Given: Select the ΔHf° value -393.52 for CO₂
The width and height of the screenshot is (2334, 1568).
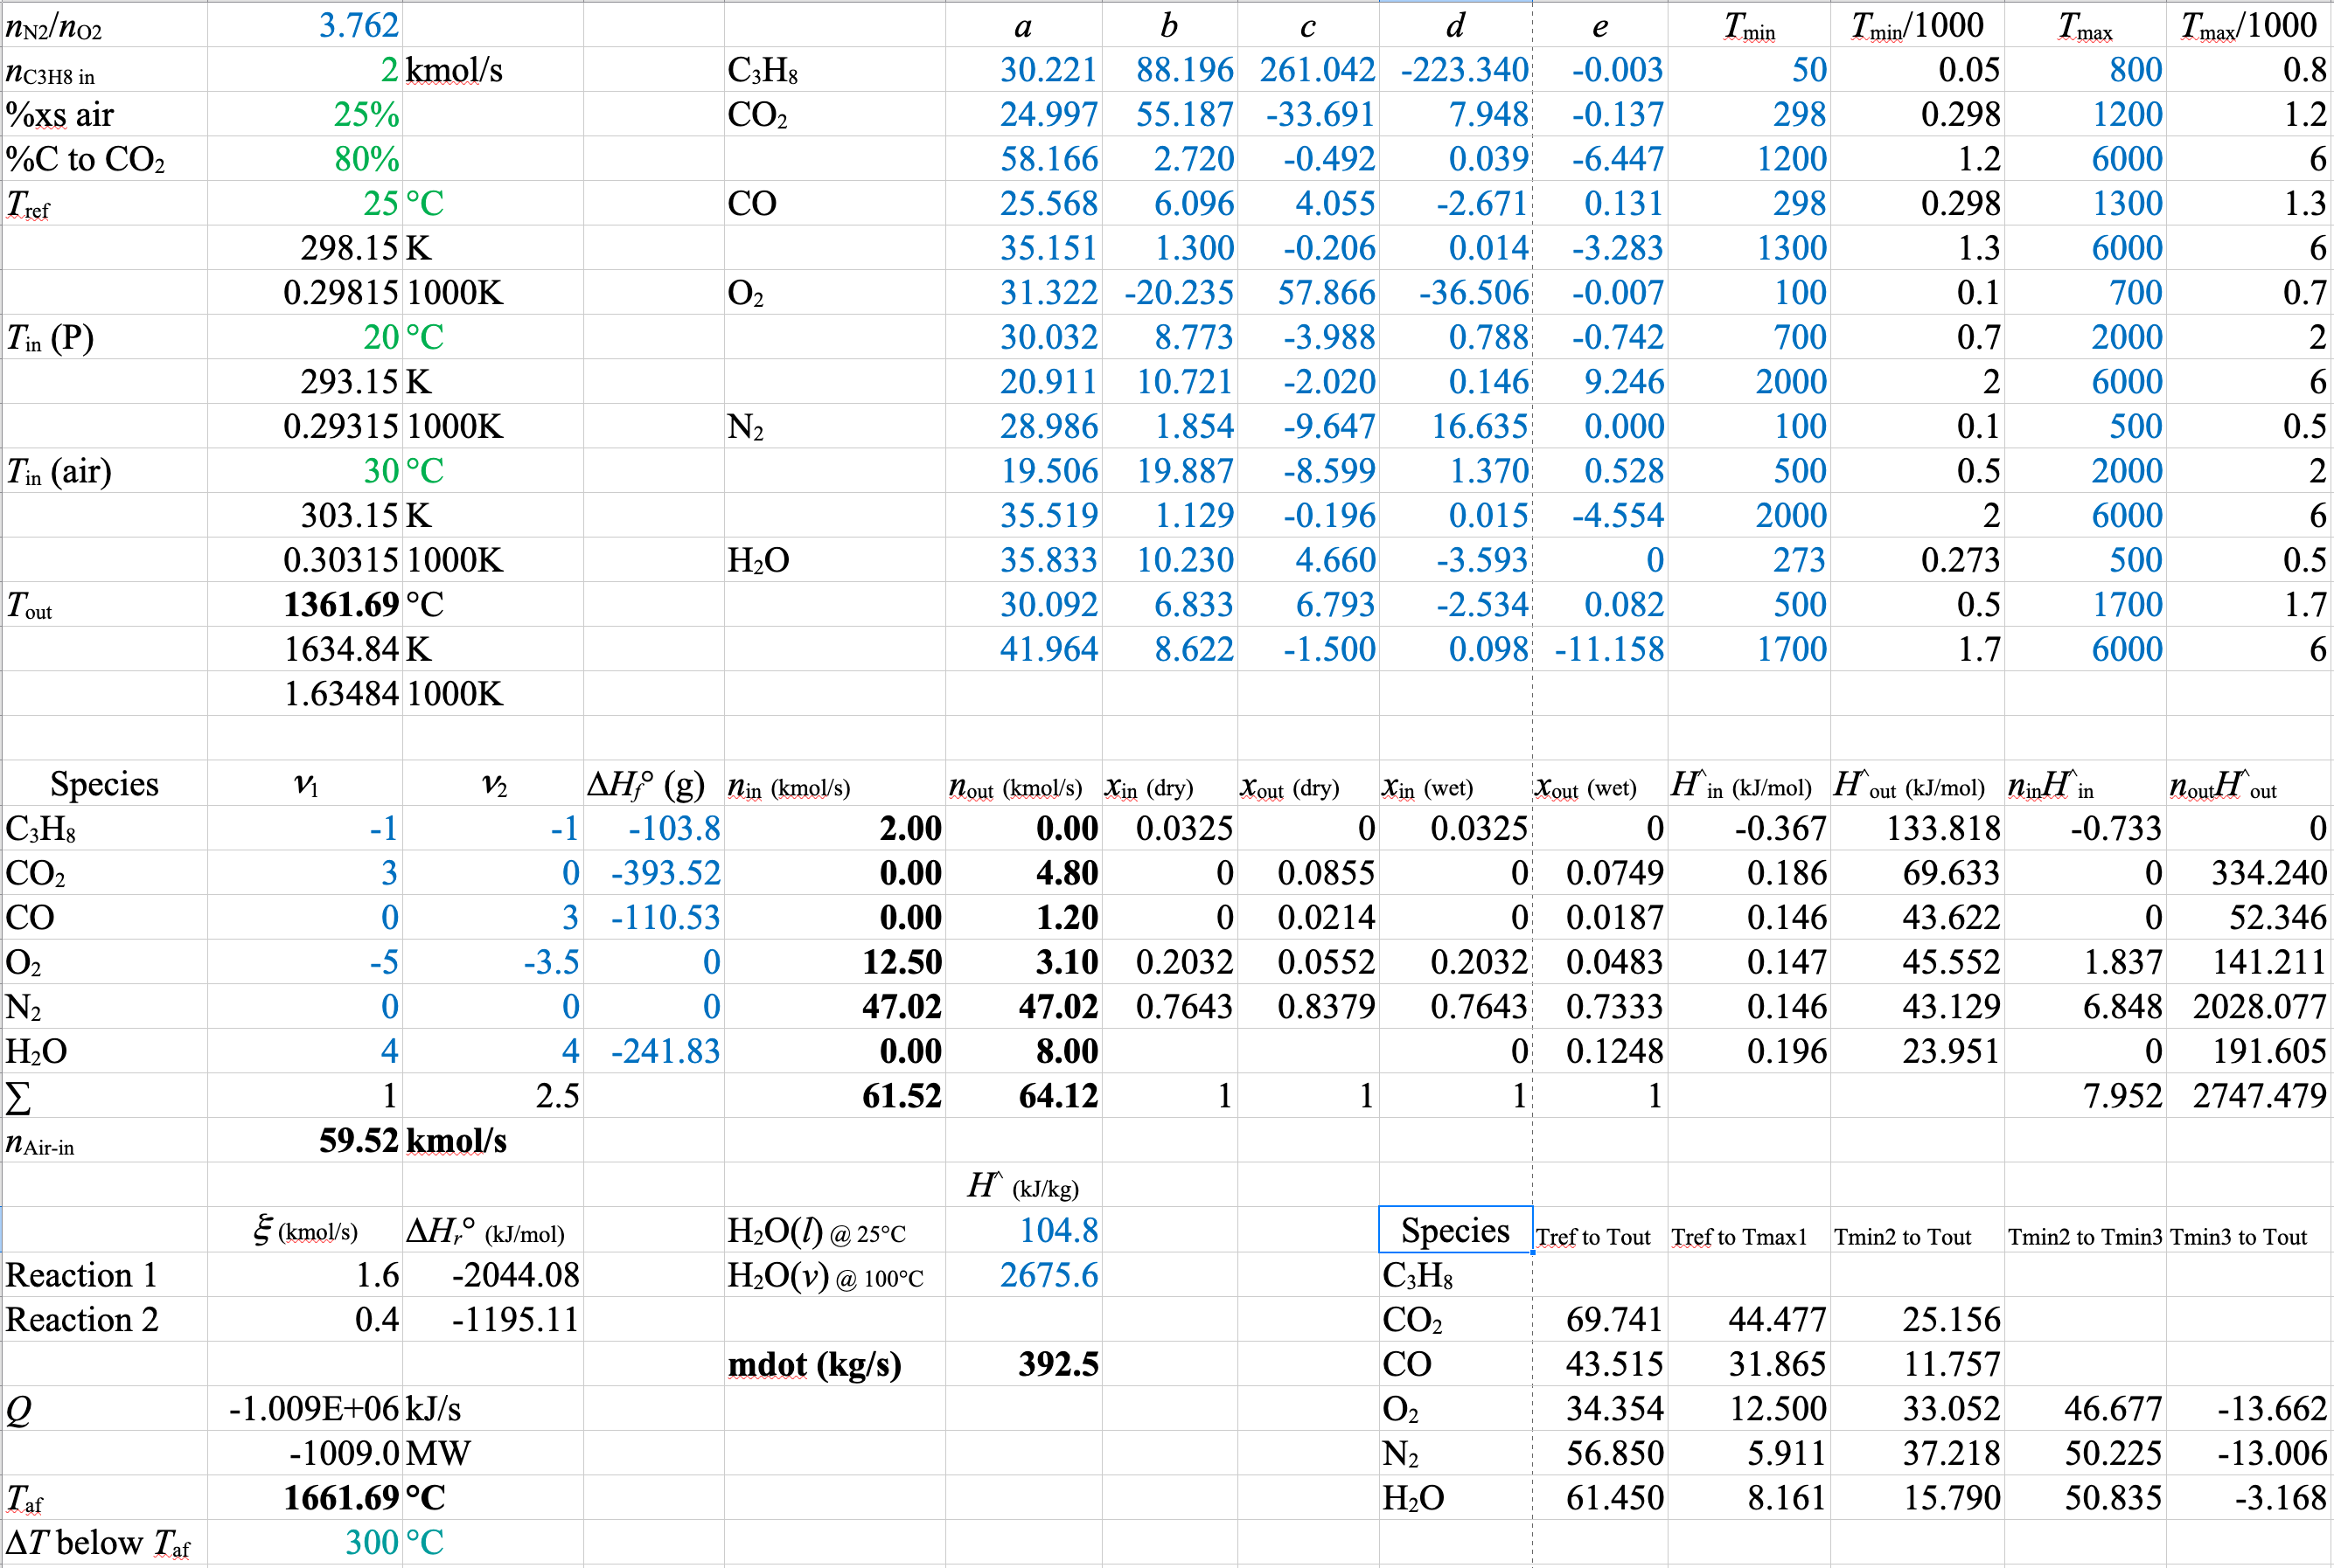Looking at the screenshot, I should click(x=665, y=873).
